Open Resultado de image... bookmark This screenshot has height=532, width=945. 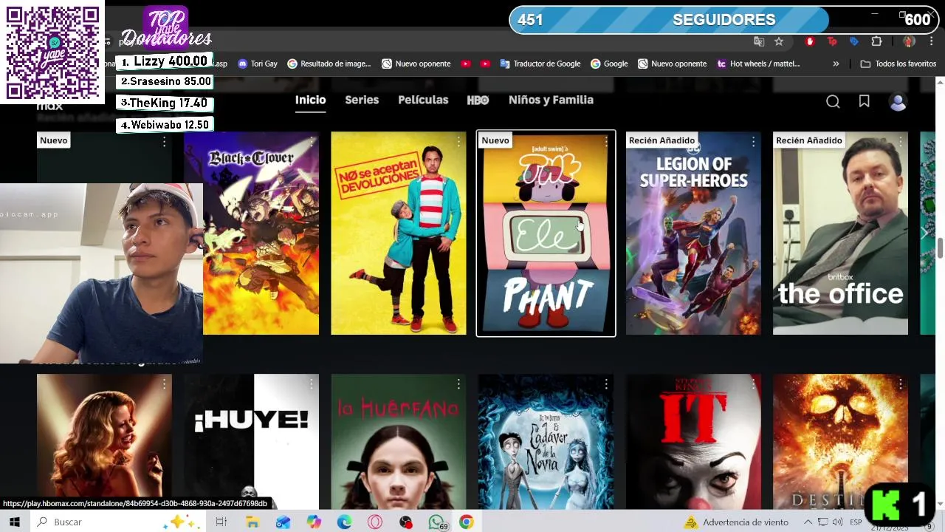(x=329, y=64)
